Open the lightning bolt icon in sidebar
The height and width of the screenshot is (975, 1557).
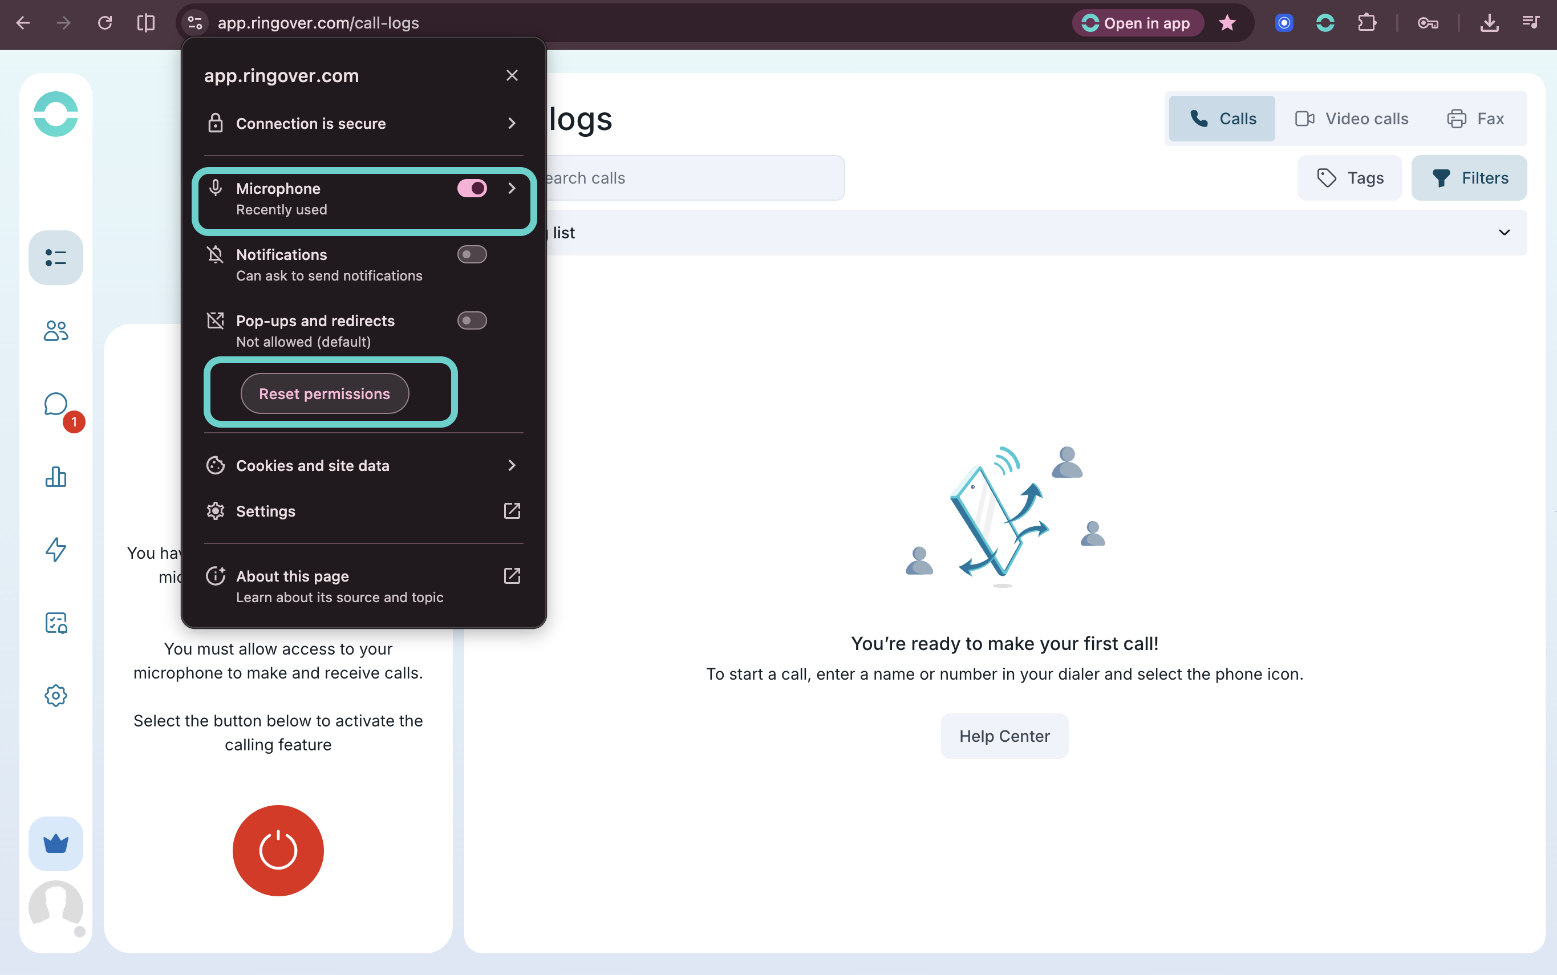point(56,550)
